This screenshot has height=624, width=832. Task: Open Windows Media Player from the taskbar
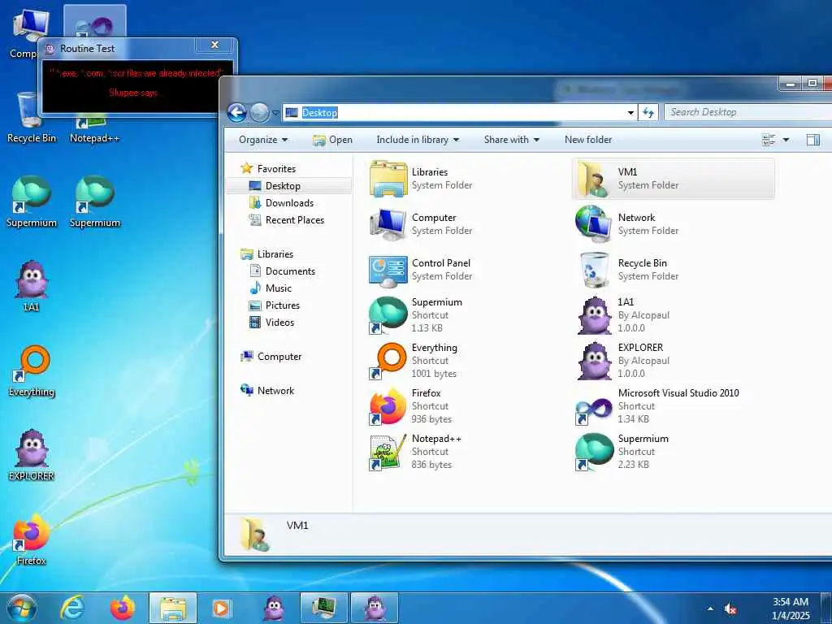pyautogui.click(x=221, y=608)
